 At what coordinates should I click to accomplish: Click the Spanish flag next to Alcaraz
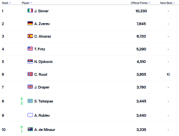coord(30,36)
